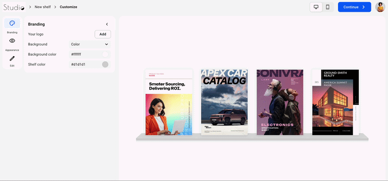Collapse the Branding panel with chevron
This screenshot has width=388, height=181.
[107, 24]
